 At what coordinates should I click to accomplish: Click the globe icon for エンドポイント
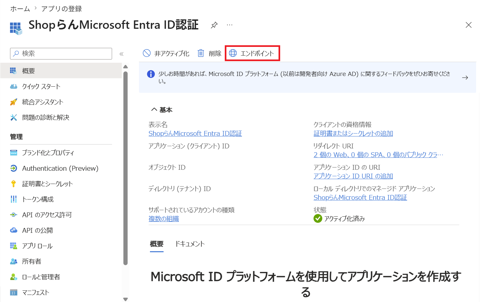click(x=233, y=53)
